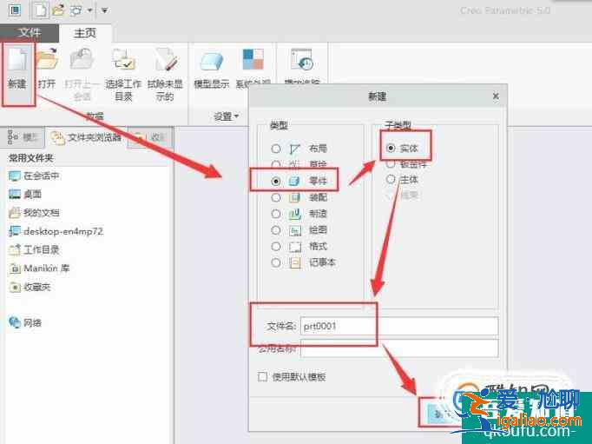This screenshot has height=444, width=592.
Task: Switch to the 文件夹浏览器 panel tab
Action: pos(86,137)
